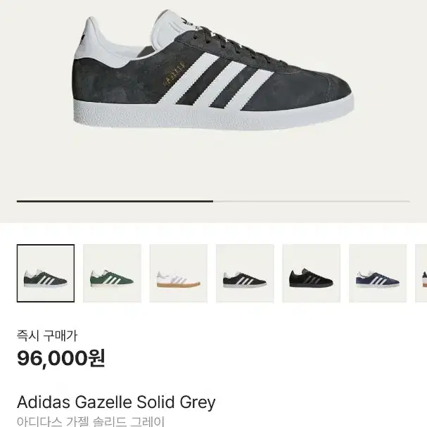
Task: Jump to second image via light progress segment
Action: 312,201
